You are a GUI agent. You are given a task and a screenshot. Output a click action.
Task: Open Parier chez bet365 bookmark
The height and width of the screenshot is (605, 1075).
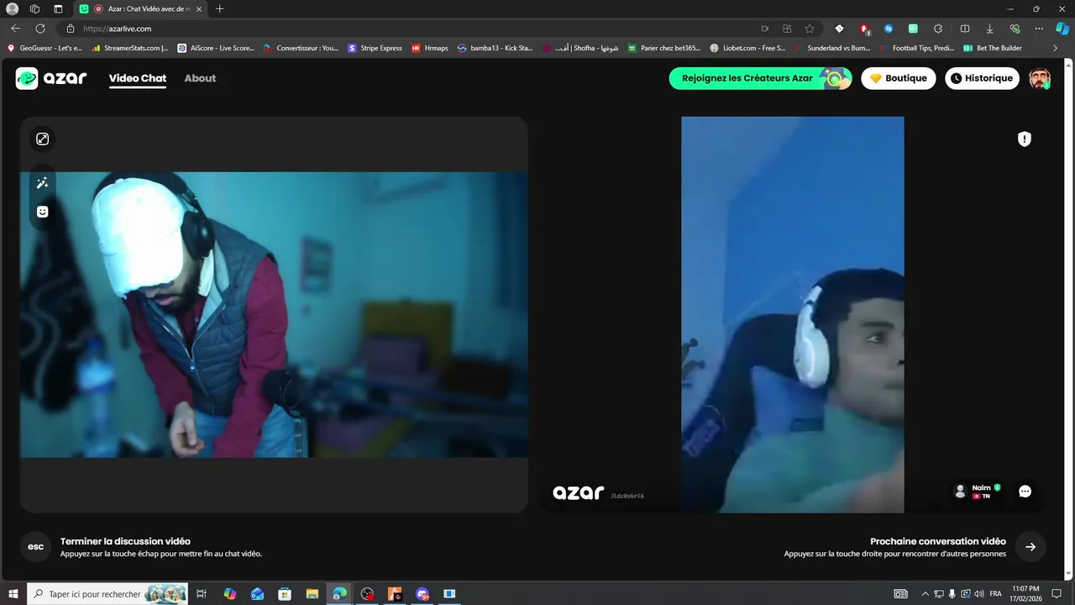[664, 48]
